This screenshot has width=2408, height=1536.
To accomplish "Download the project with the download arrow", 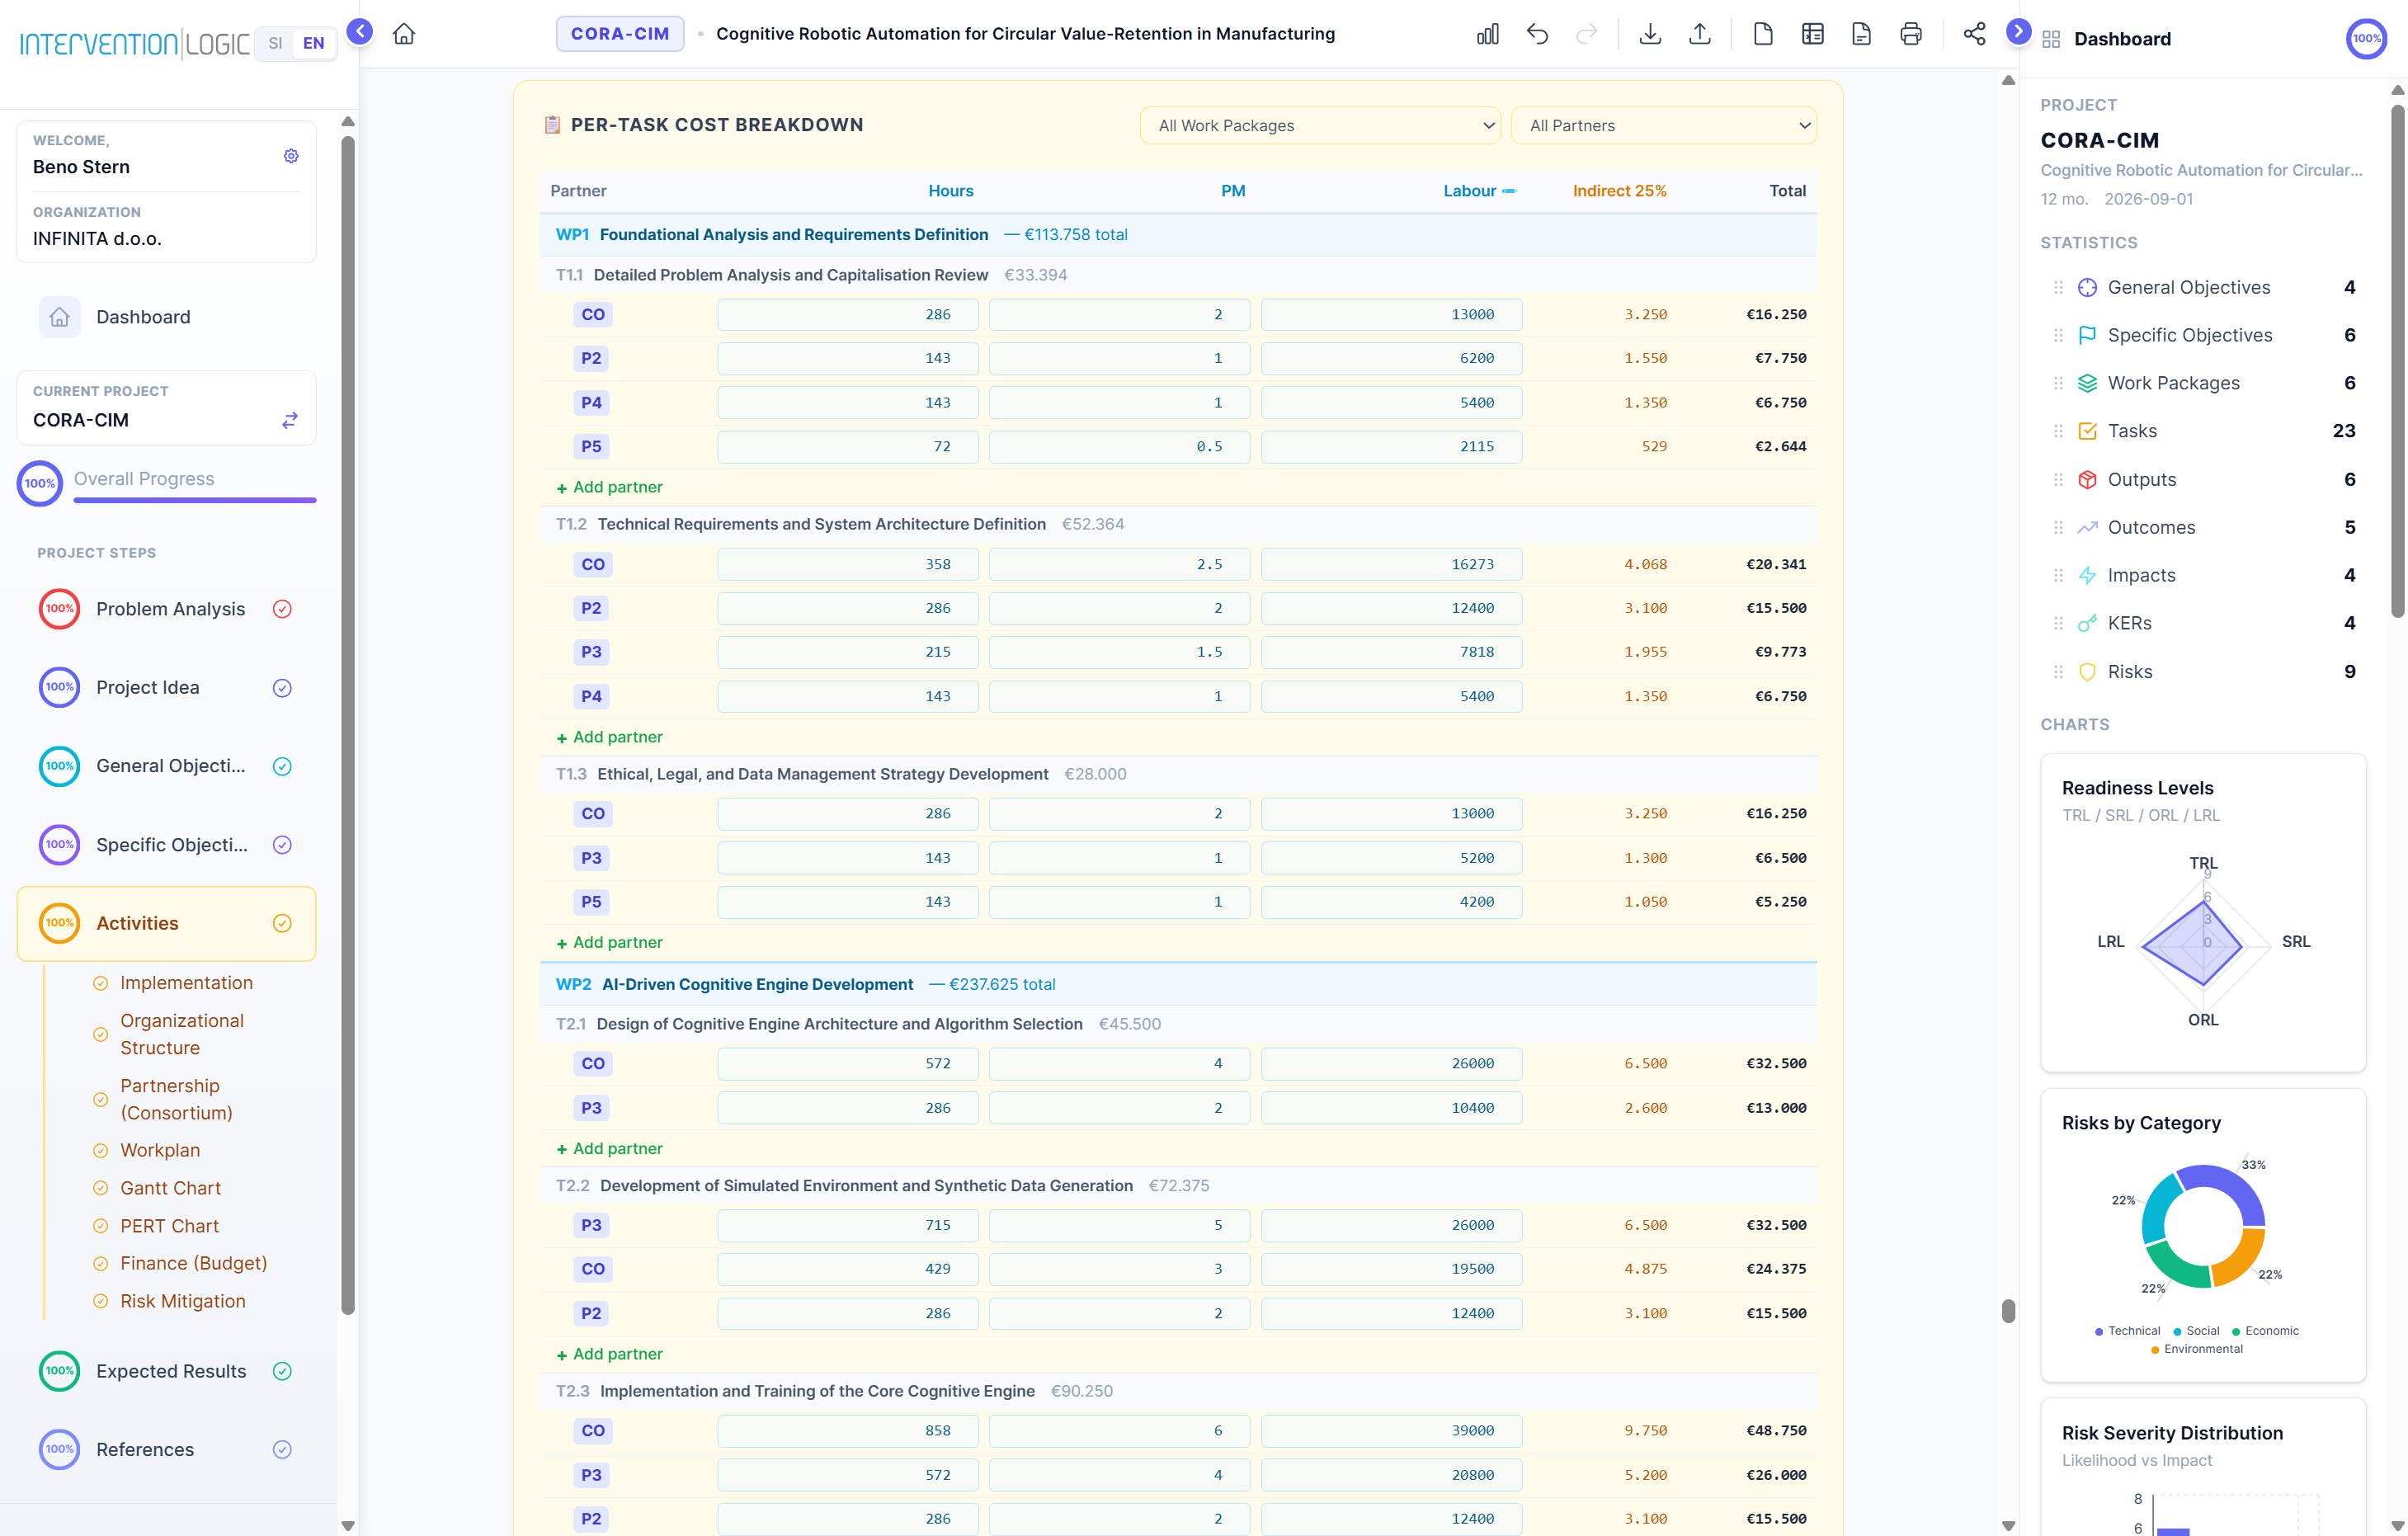I will coord(1651,35).
